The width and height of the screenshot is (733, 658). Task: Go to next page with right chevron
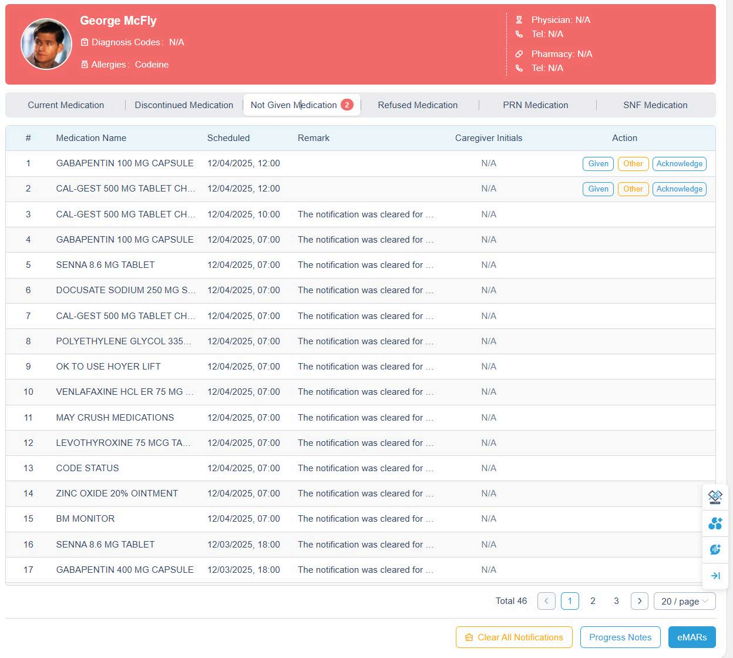[639, 601]
